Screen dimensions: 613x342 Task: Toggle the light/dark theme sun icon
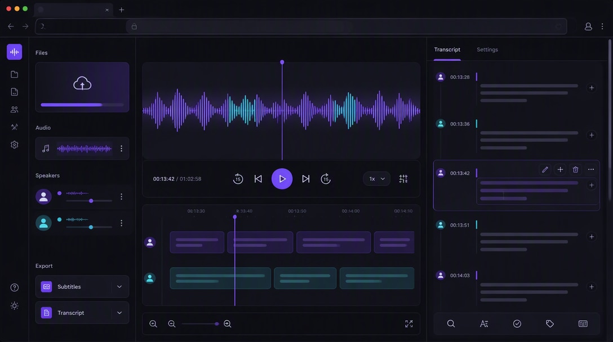15,305
